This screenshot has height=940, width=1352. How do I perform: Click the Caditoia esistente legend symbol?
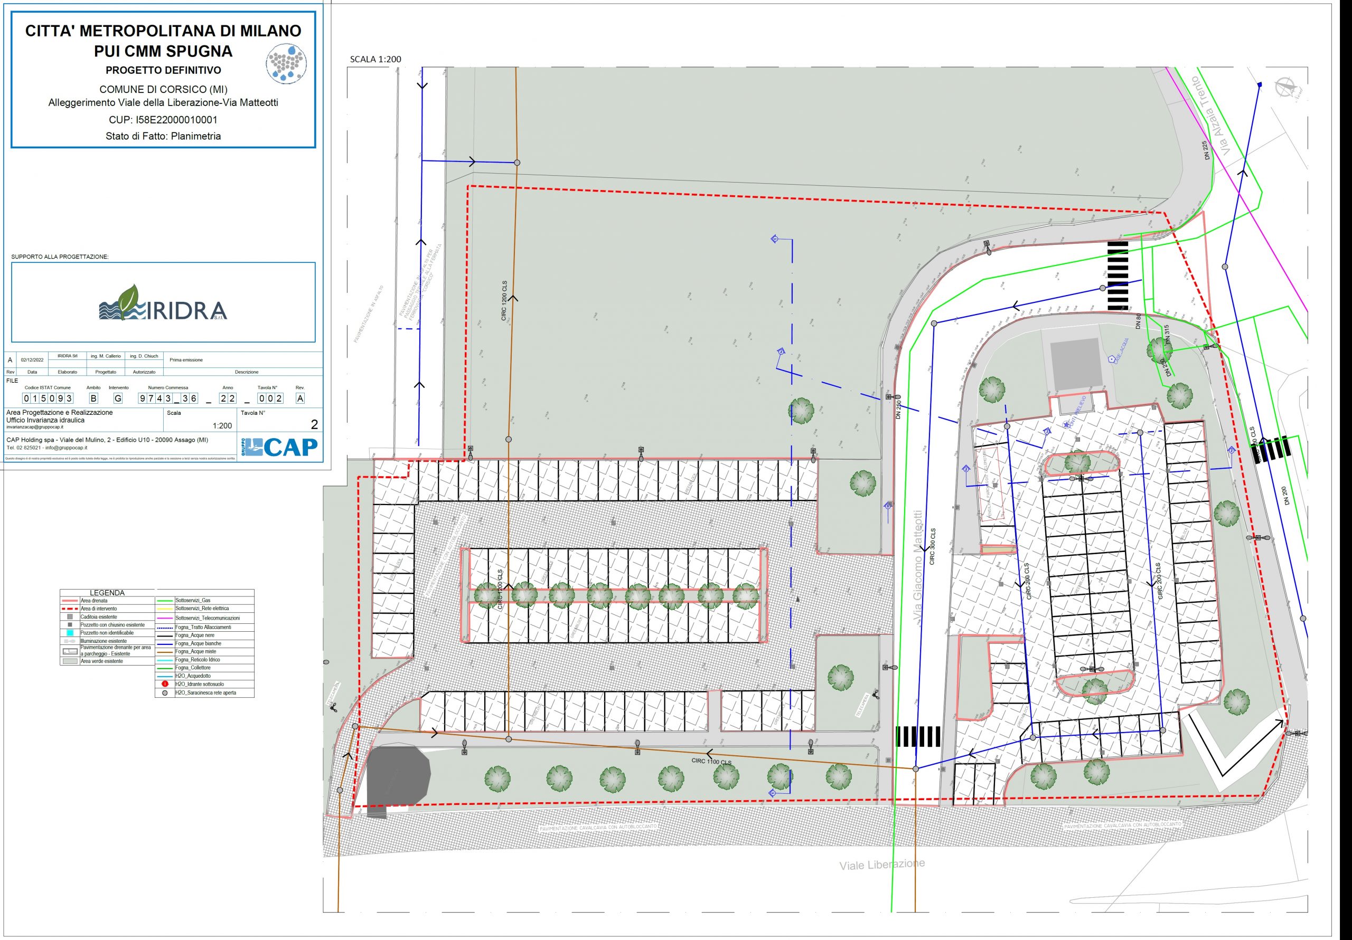tap(70, 617)
